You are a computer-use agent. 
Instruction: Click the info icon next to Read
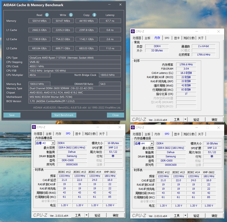[x=47, y=15]
